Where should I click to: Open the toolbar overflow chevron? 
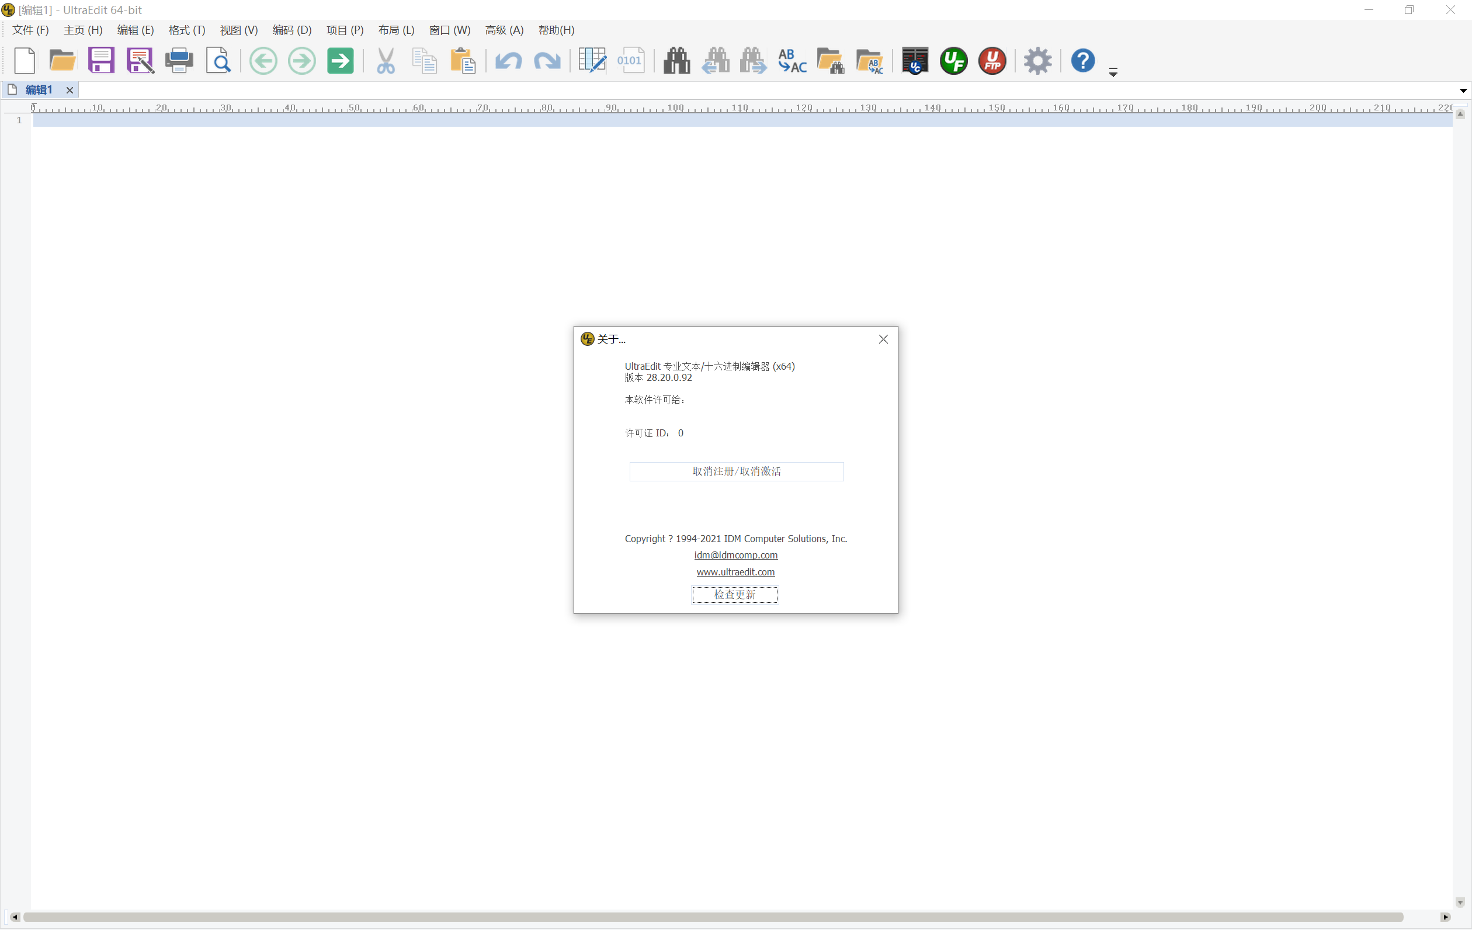pos(1113,71)
